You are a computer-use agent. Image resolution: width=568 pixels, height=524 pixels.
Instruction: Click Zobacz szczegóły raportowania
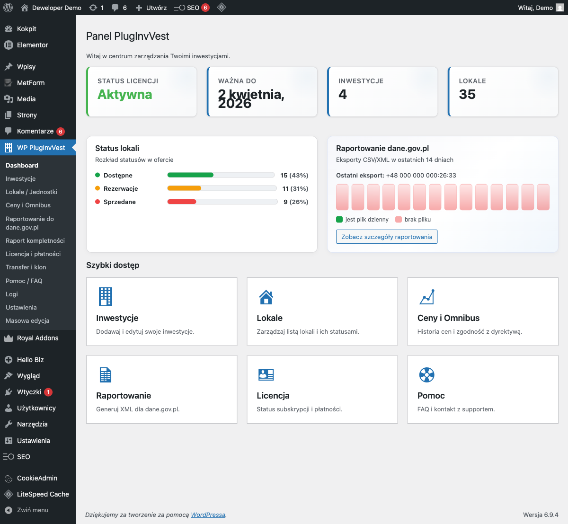click(x=386, y=237)
